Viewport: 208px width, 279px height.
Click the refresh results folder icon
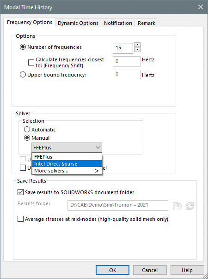click(190, 206)
